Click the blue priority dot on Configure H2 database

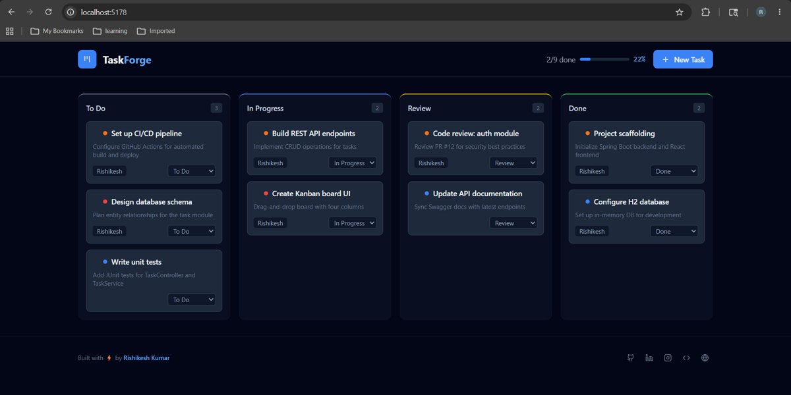click(587, 202)
